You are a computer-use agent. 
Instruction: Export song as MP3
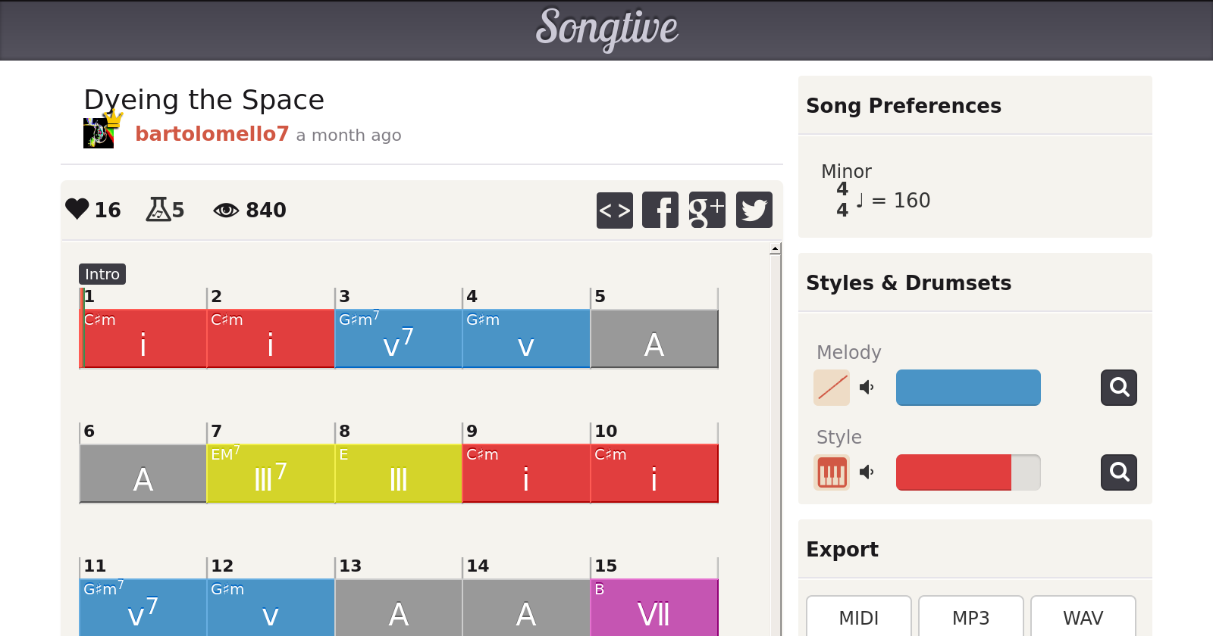click(970, 618)
